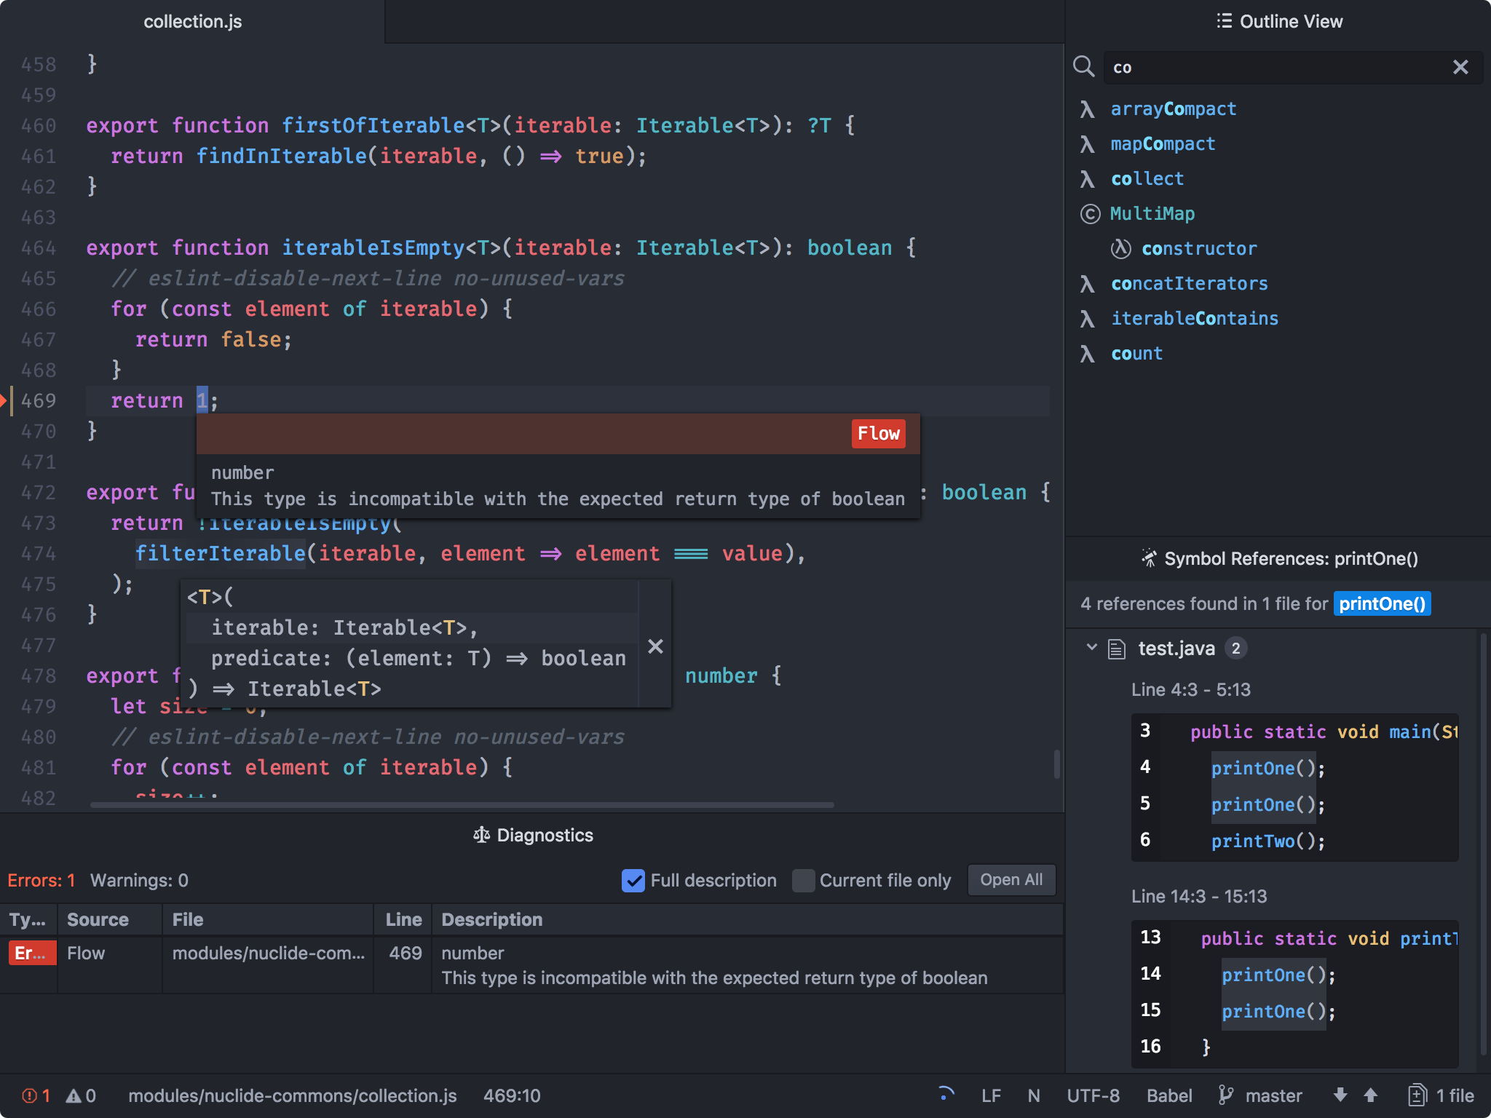Close the function signature tooltip popup
Image resolution: width=1491 pixels, height=1118 pixels.
click(655, 645)
